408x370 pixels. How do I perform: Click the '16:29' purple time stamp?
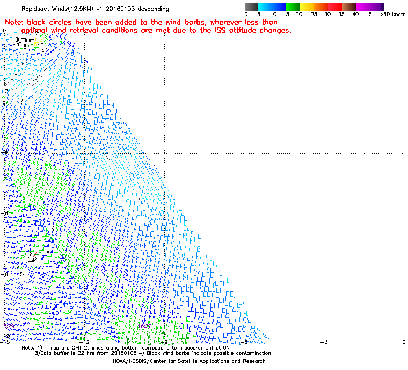(x=7, y=326)
